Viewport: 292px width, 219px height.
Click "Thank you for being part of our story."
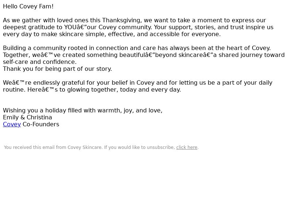[x=57, y=69]
